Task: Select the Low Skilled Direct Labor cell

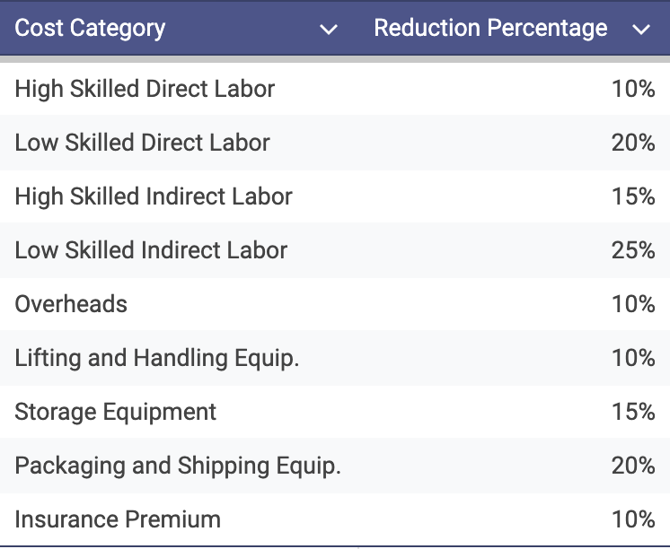Action: pyautogui.click(x=142, y=143)
